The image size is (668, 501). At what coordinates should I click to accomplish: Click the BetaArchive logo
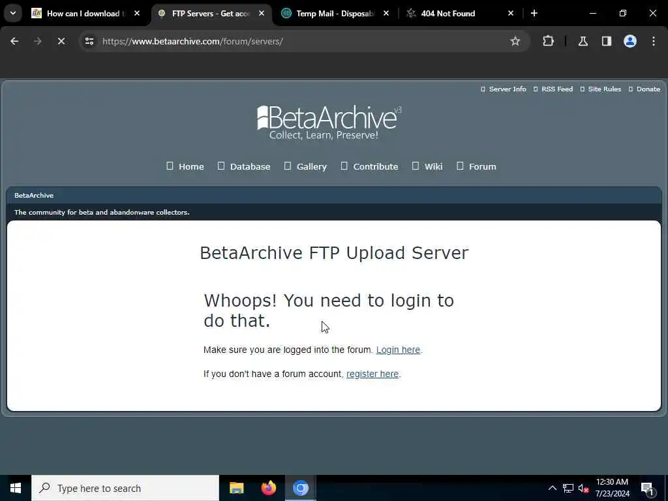coord(329,123)
